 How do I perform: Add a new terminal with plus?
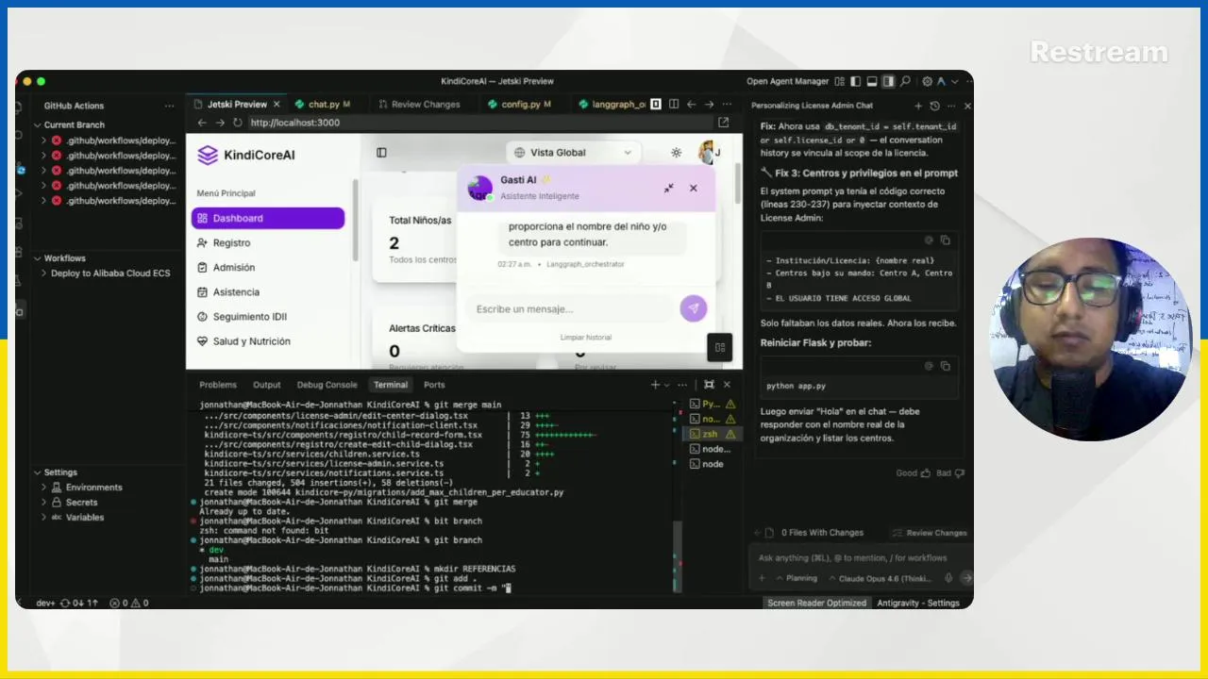tap(655, 385)
